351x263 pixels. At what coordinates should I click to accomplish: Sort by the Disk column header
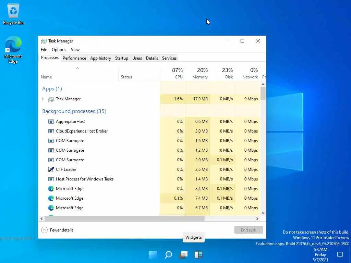[x=222, y=74]
